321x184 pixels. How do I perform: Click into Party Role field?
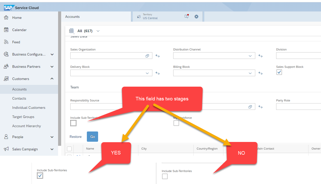tap(299, 107)
